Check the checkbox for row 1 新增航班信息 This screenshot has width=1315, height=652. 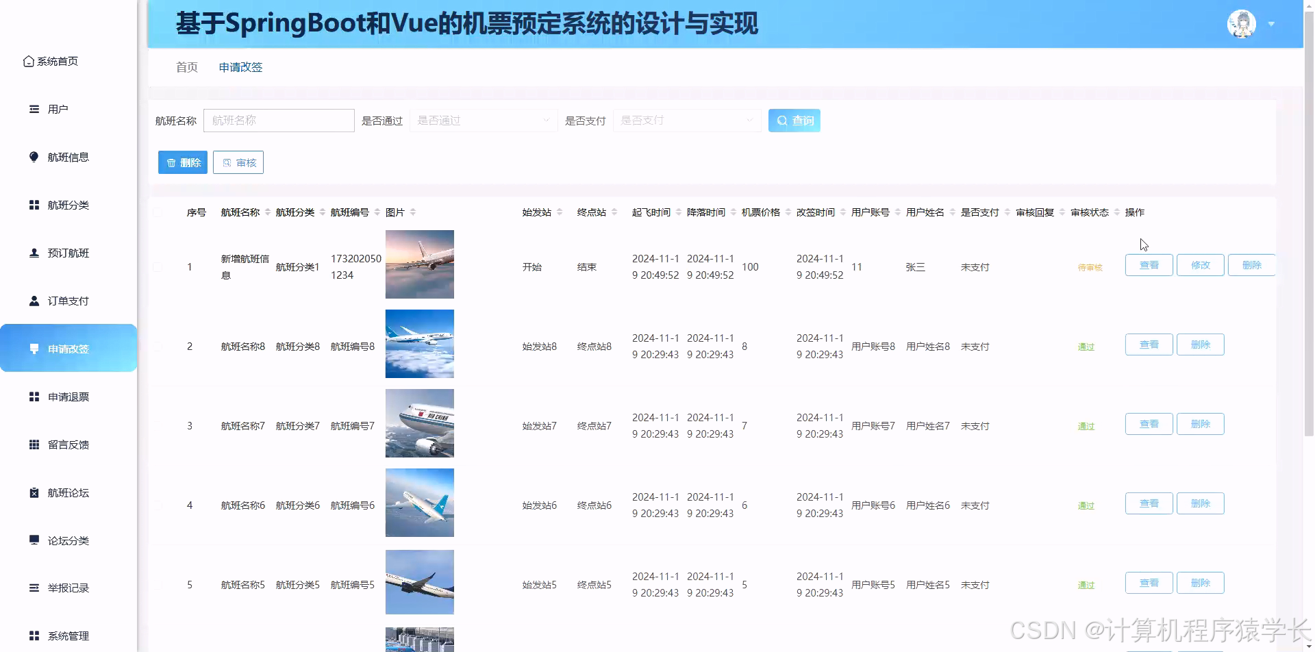pos(158,267)
